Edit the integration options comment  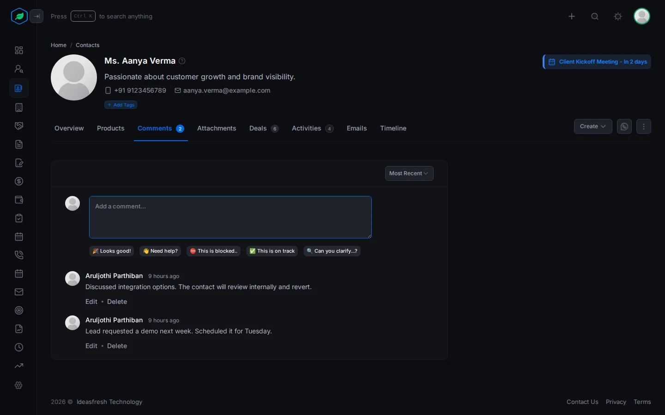click(91, 302)
